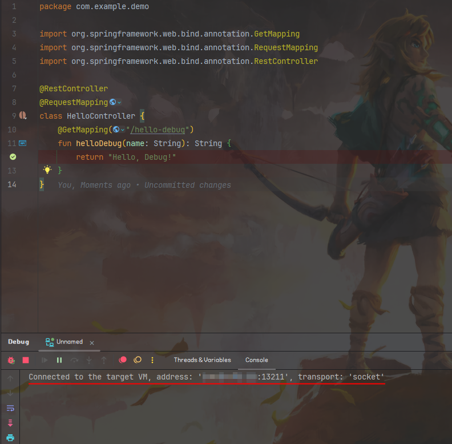Toggle soft-wrap in console
Image resolution: width=452 pixels, height=444 pixels.
10,408
